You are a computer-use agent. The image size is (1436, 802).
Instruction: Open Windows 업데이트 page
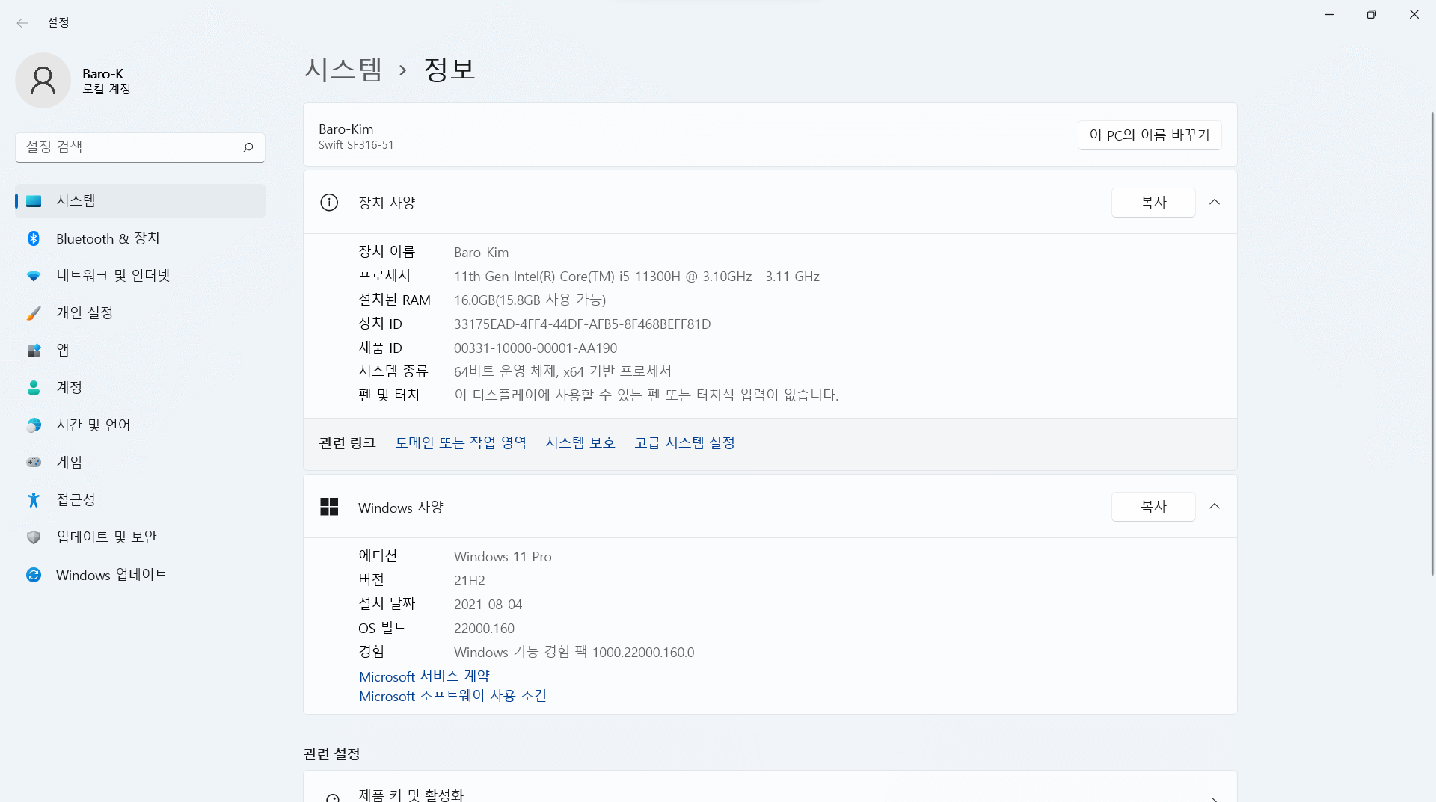click(140, 575)
